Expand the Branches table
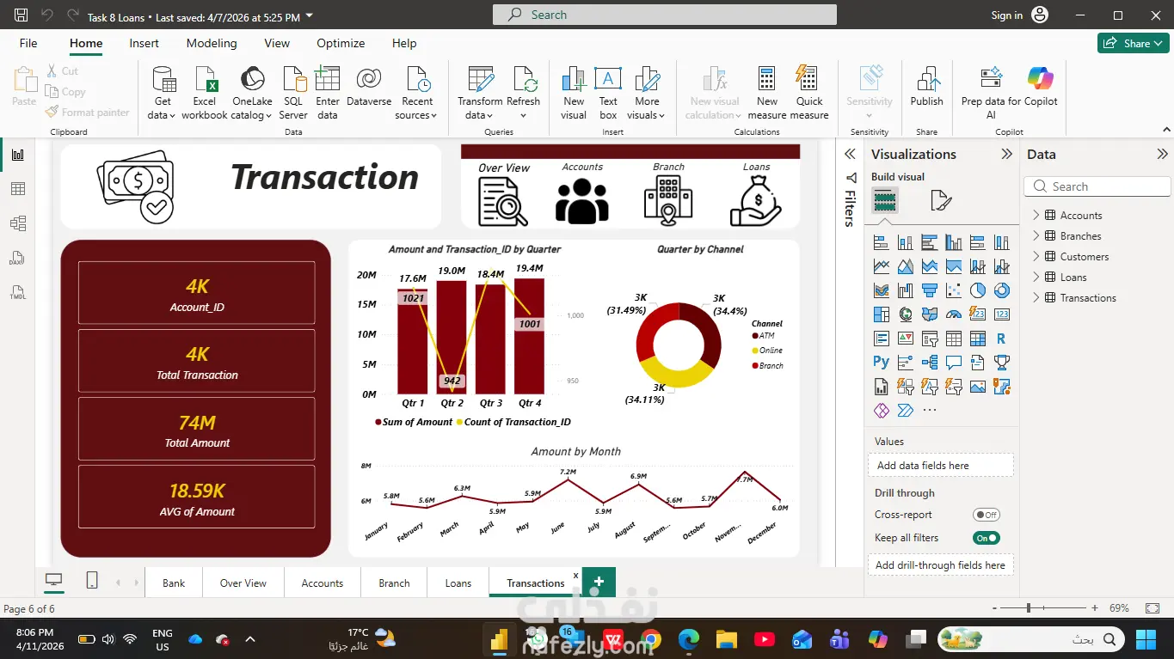 coord(1036,235)
